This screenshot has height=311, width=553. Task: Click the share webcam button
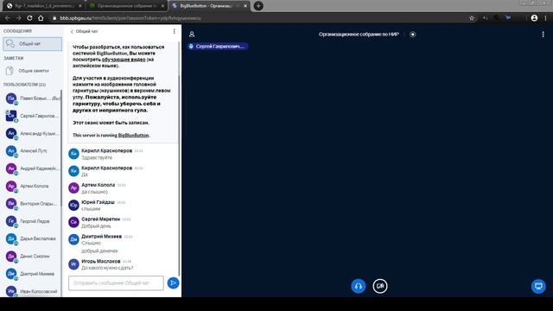point(380,286)
